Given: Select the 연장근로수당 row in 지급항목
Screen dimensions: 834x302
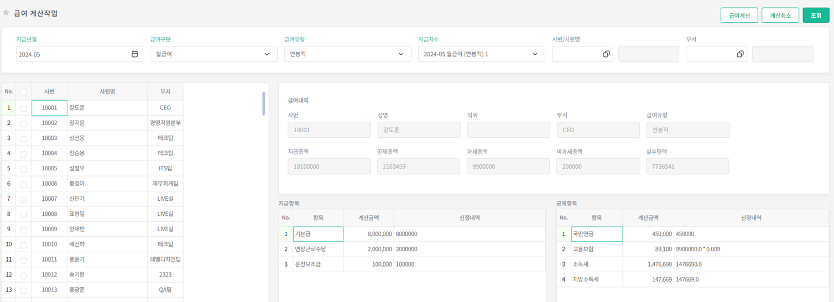Looking at the screenshot, I should (x=317, y=249).
